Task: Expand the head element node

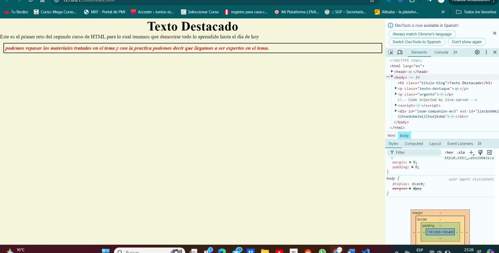Action: pyautogui.click(x=392, y=71)
